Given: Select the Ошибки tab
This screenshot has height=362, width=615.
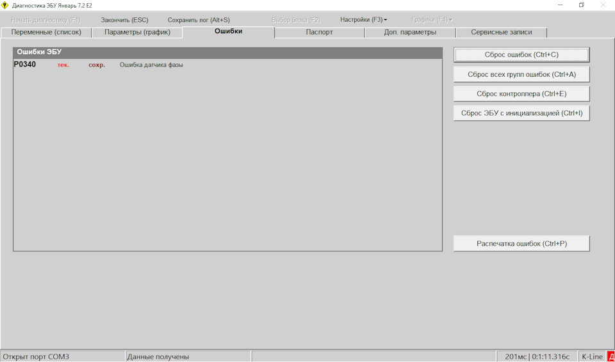Looking at the screenshot, I should click(228, 32).
